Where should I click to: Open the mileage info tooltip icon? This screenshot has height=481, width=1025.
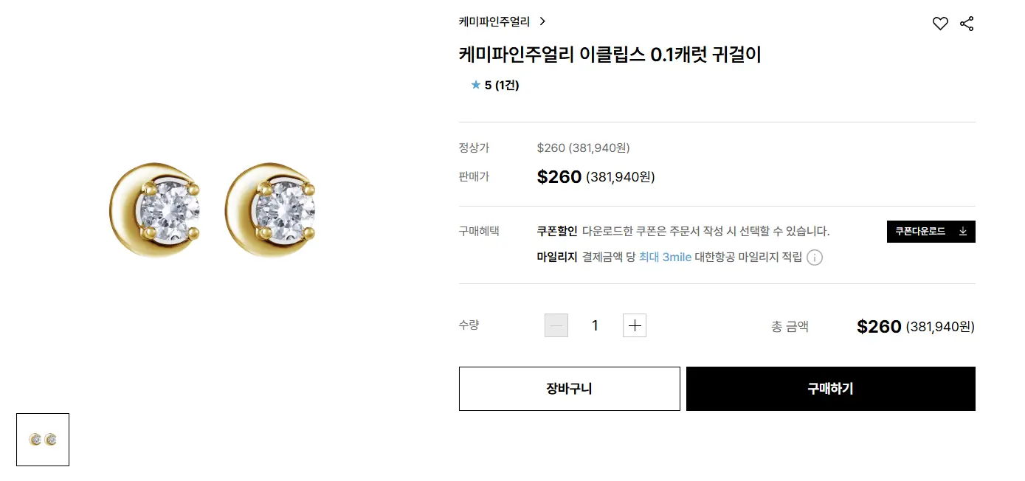pyautogui.click(x=815, y=257)
